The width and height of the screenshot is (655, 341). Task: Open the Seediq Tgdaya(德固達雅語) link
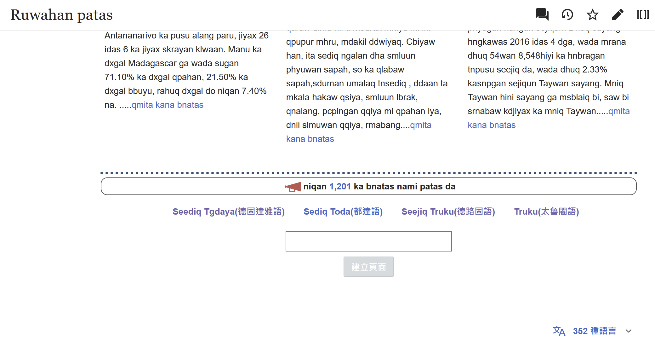coord(228,211)
